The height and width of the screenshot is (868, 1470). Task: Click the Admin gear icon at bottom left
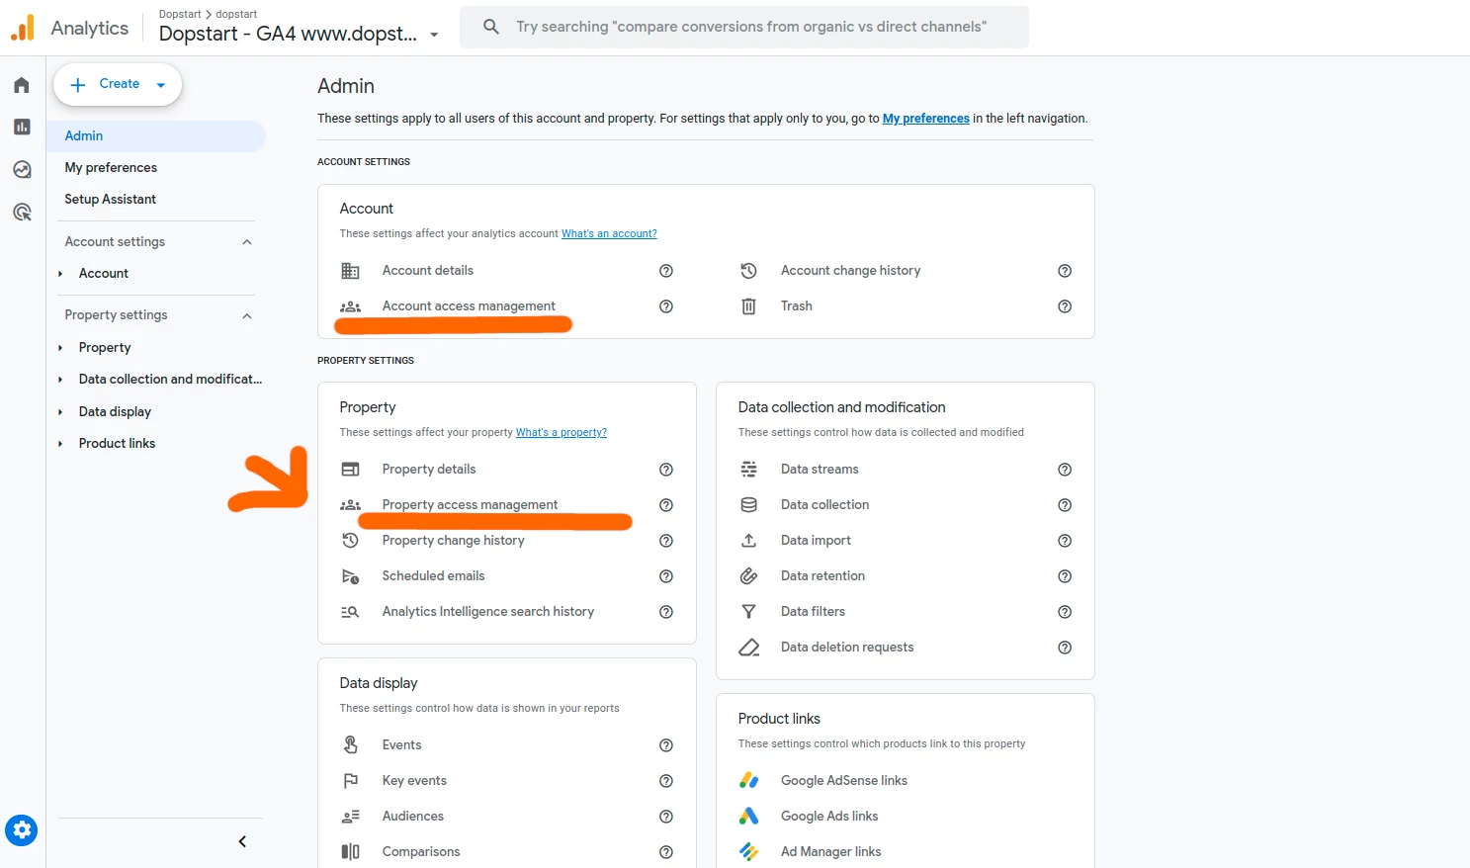pyautogui.click(x=21, y=830)
